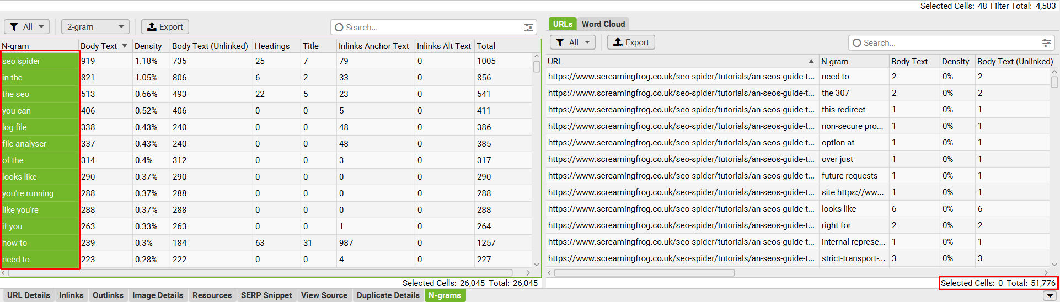Screen dimensions: 1060x302
Task: Click the N-gram table horizontal scrollbar right arrow
Action: point(528,273)
